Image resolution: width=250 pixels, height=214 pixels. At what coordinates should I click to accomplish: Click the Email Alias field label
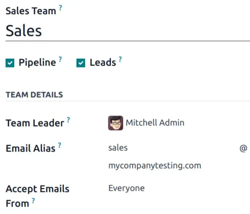(30, 148)
